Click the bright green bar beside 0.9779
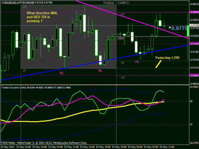Viewport: 199px width, 149px height. [188, 31]
